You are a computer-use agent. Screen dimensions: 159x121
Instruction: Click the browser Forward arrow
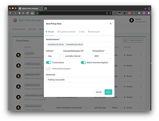coord(15,13)
